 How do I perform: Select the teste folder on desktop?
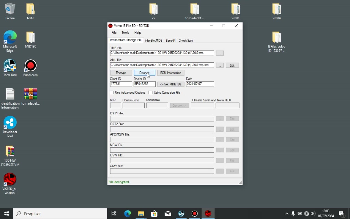point(30,11)
